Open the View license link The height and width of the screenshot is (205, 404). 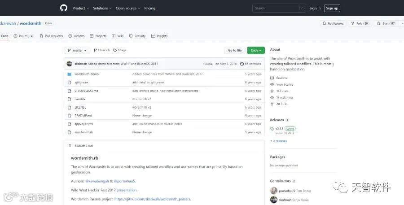(281, 84)
